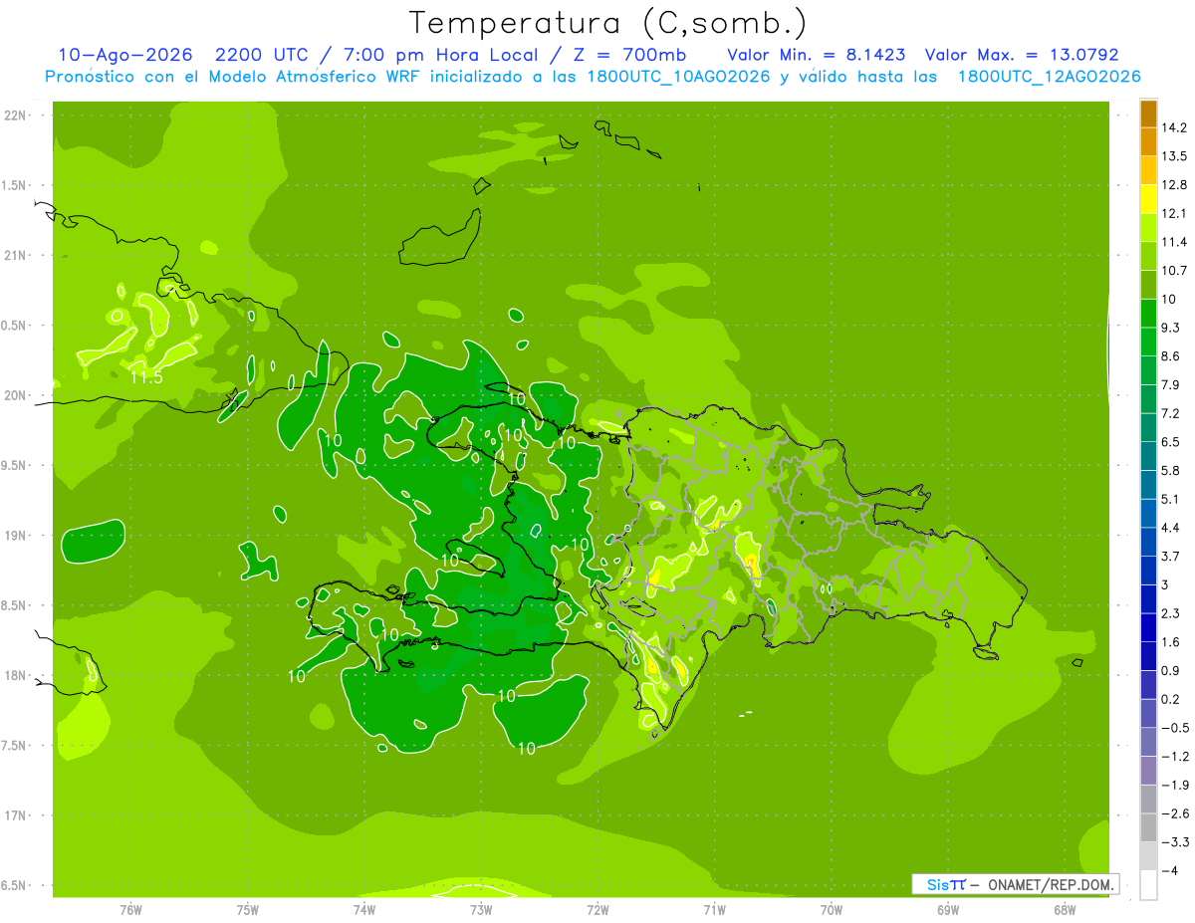Click the "17N" latitude axis label

[x=16, y=815]
